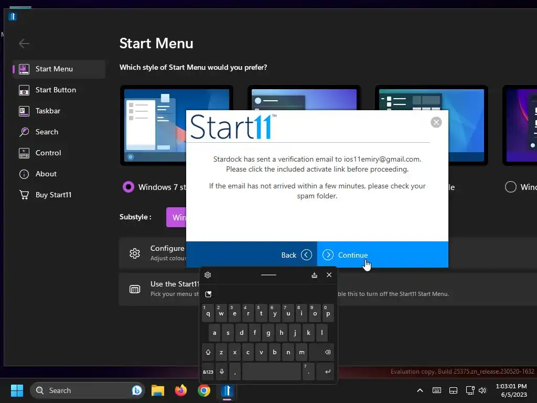Go to the Taskbar settings section
537x403 pixels.
(x=59, y=111)
